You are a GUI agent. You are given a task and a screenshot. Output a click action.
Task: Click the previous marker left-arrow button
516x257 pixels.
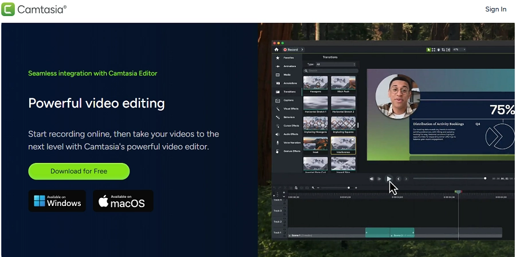398,179
